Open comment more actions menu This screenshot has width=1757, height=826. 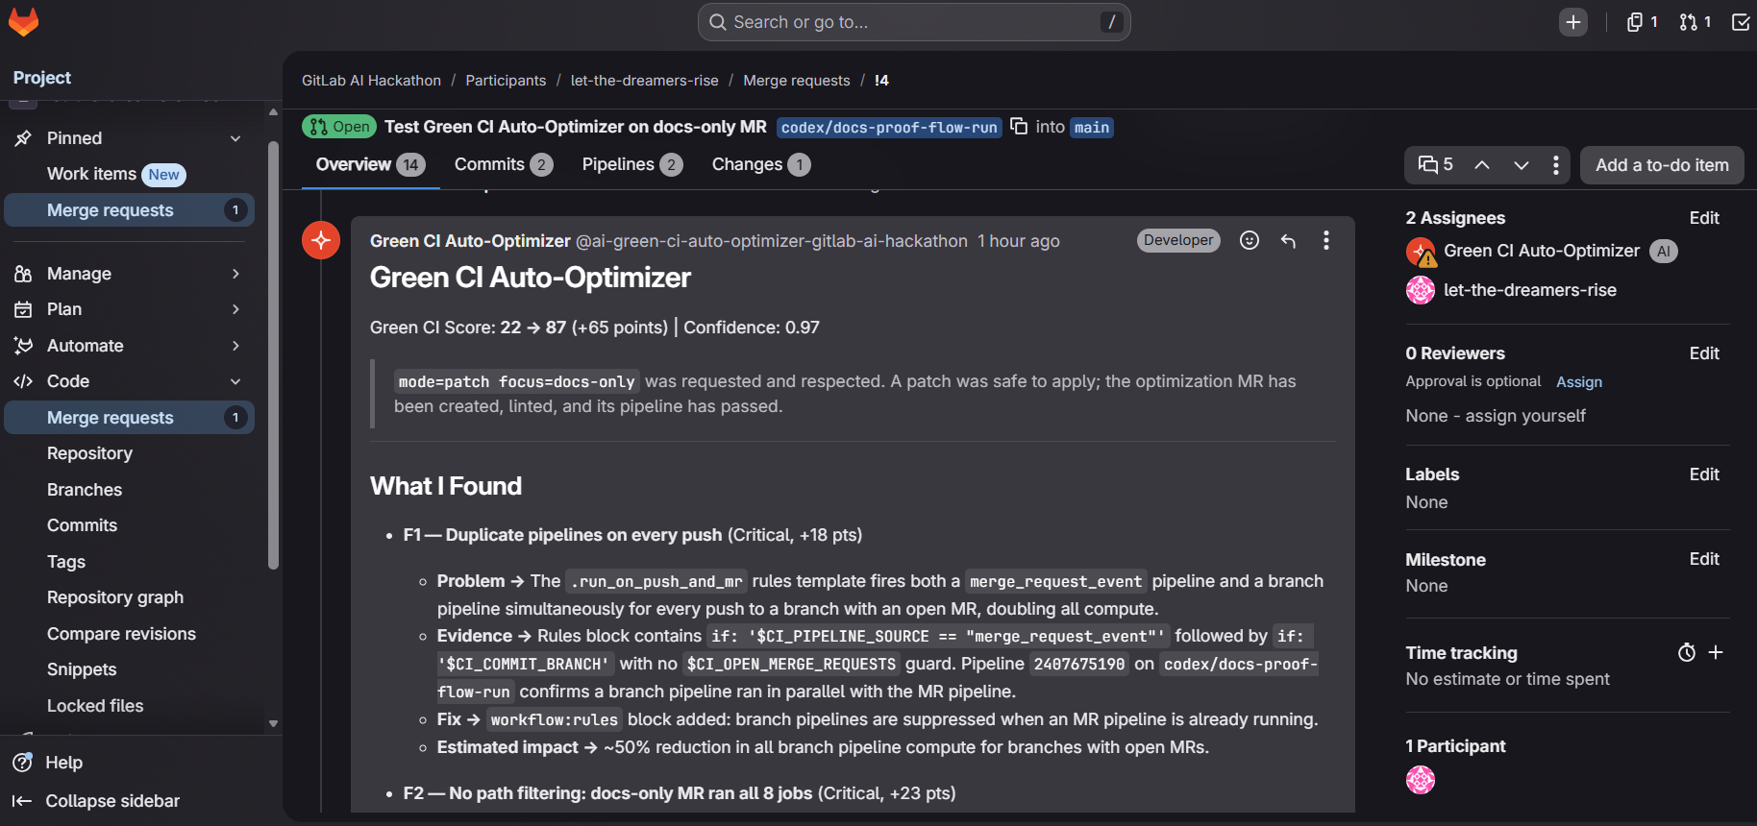coord(1326,240)
